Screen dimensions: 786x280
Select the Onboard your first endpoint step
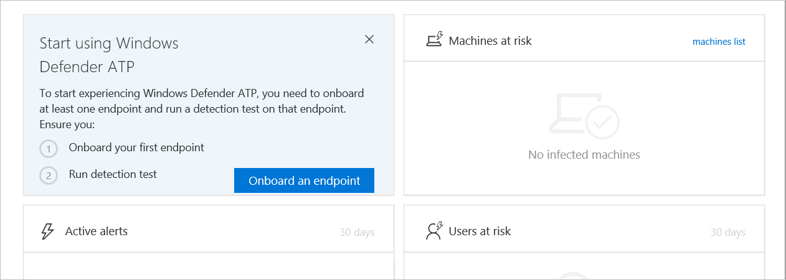(x=136, y=147)
